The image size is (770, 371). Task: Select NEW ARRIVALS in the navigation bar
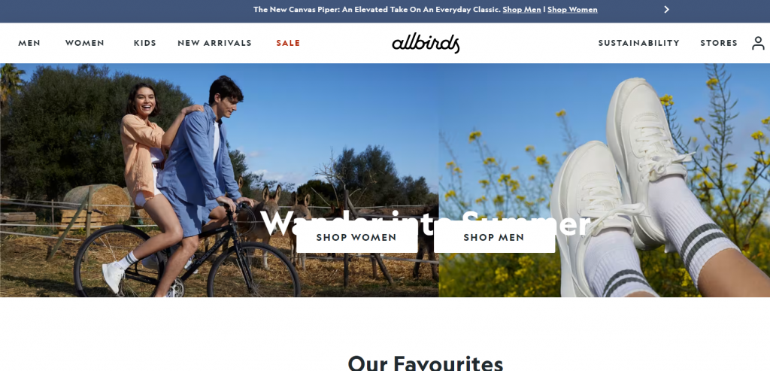214,43
